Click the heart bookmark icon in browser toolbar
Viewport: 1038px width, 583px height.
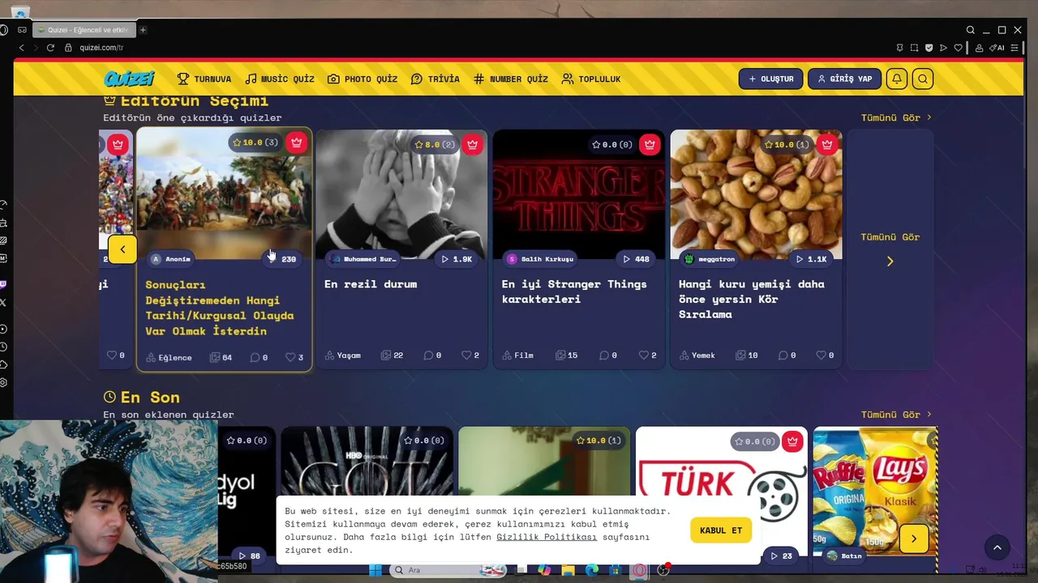pos(958,48)
